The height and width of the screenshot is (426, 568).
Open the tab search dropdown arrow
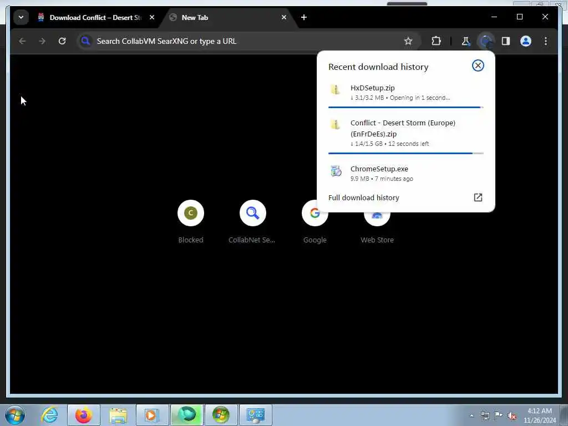pyautogui.click(x=21, y=17)
